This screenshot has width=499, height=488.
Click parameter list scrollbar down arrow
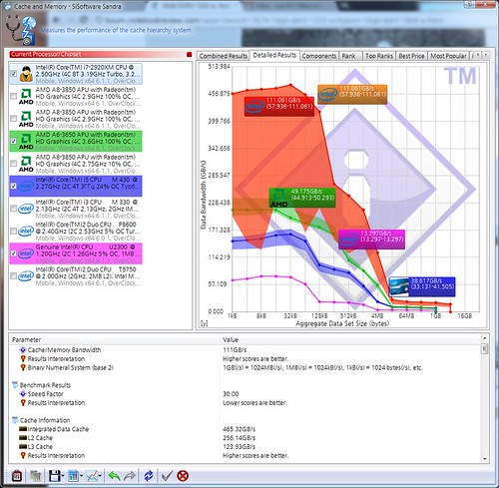[485, 459]
